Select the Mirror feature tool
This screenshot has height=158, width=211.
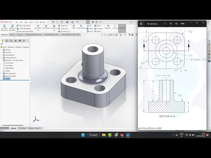pyautogui.click(x=98, y=31)
